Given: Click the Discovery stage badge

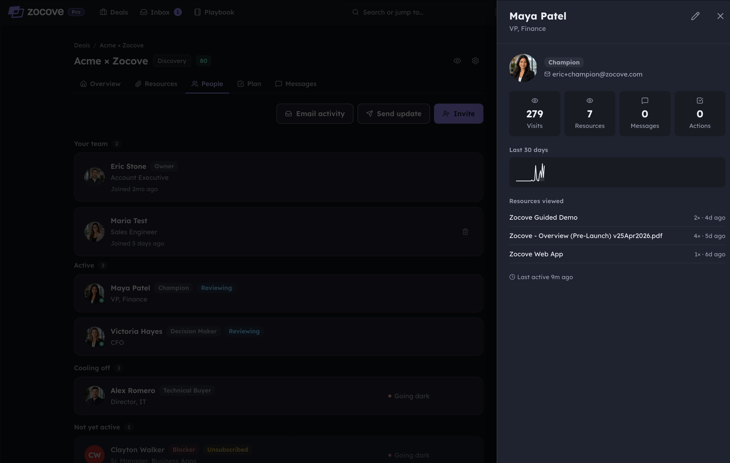Looking at the screenshot, I should point(172,61).
